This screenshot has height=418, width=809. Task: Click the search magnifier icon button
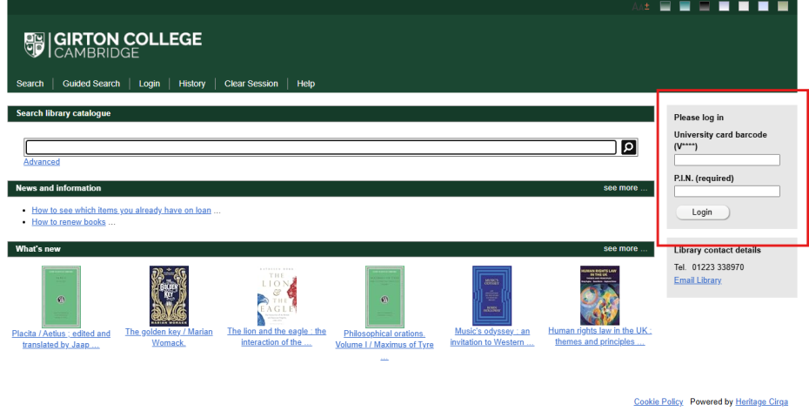[629, 147]
